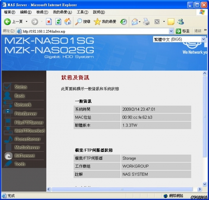The image size is (209, 200).
Task: Open the BitTorrent link
Action: tap(25, 156)
